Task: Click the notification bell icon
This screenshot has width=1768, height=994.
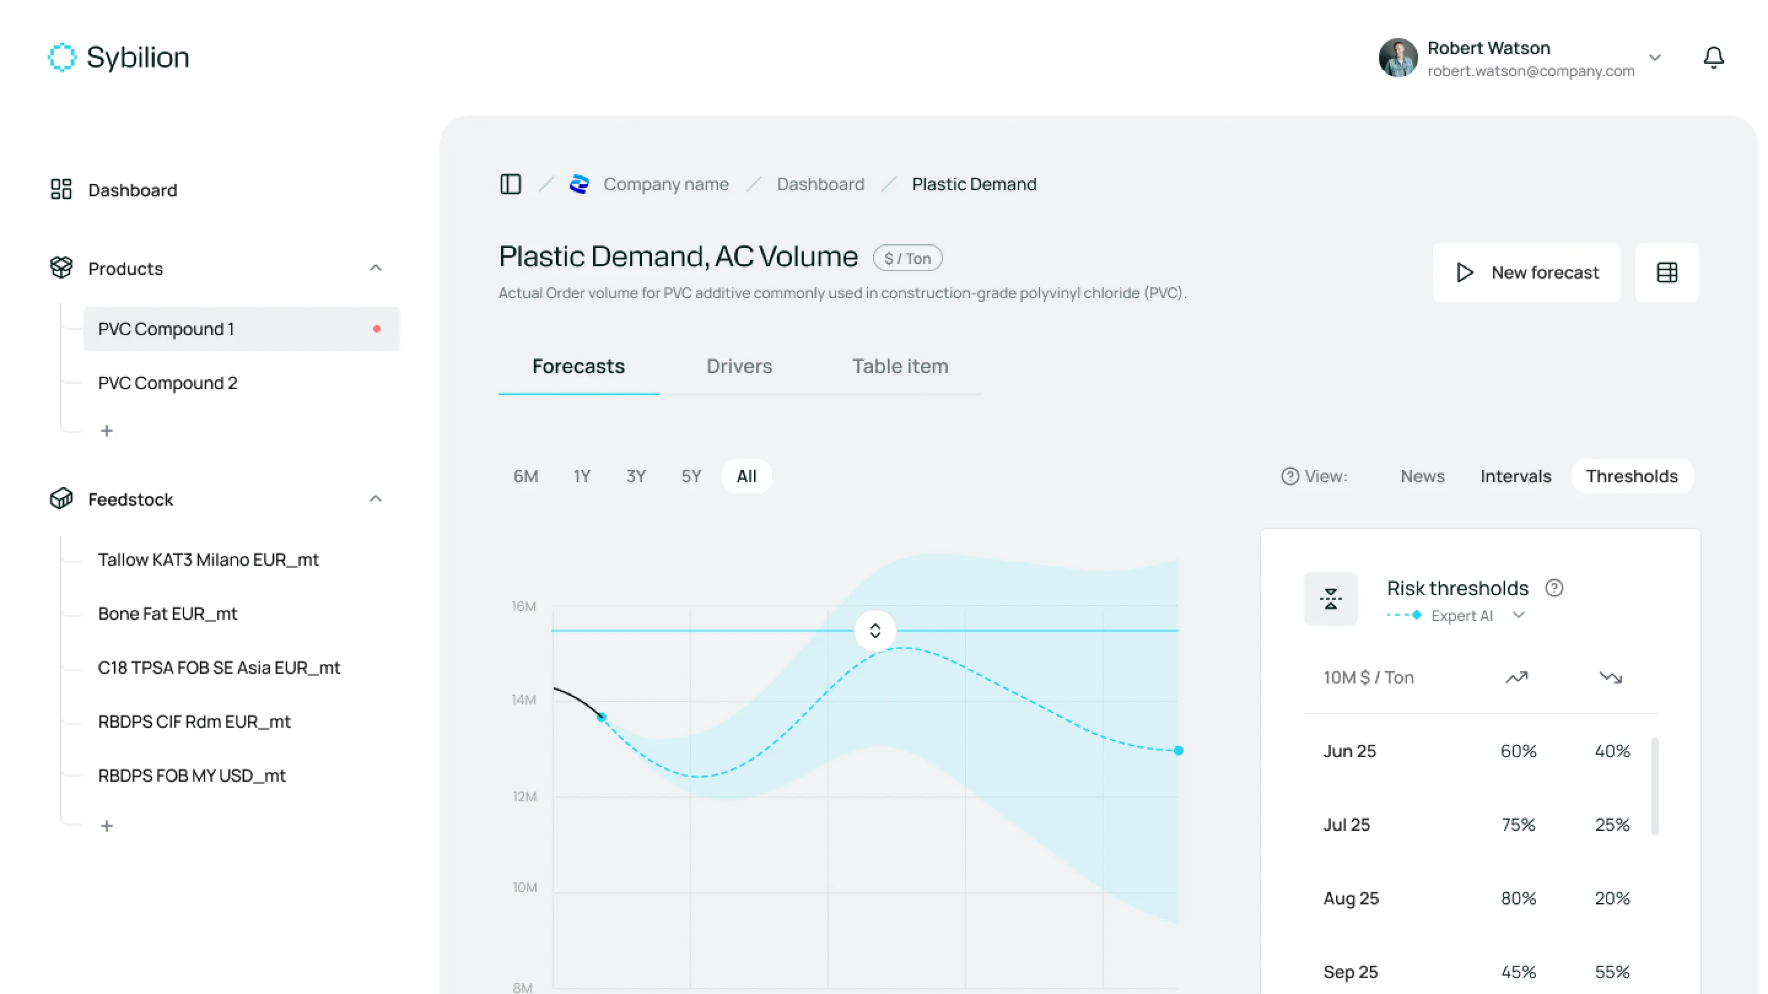Action: tap(1713, 58)
